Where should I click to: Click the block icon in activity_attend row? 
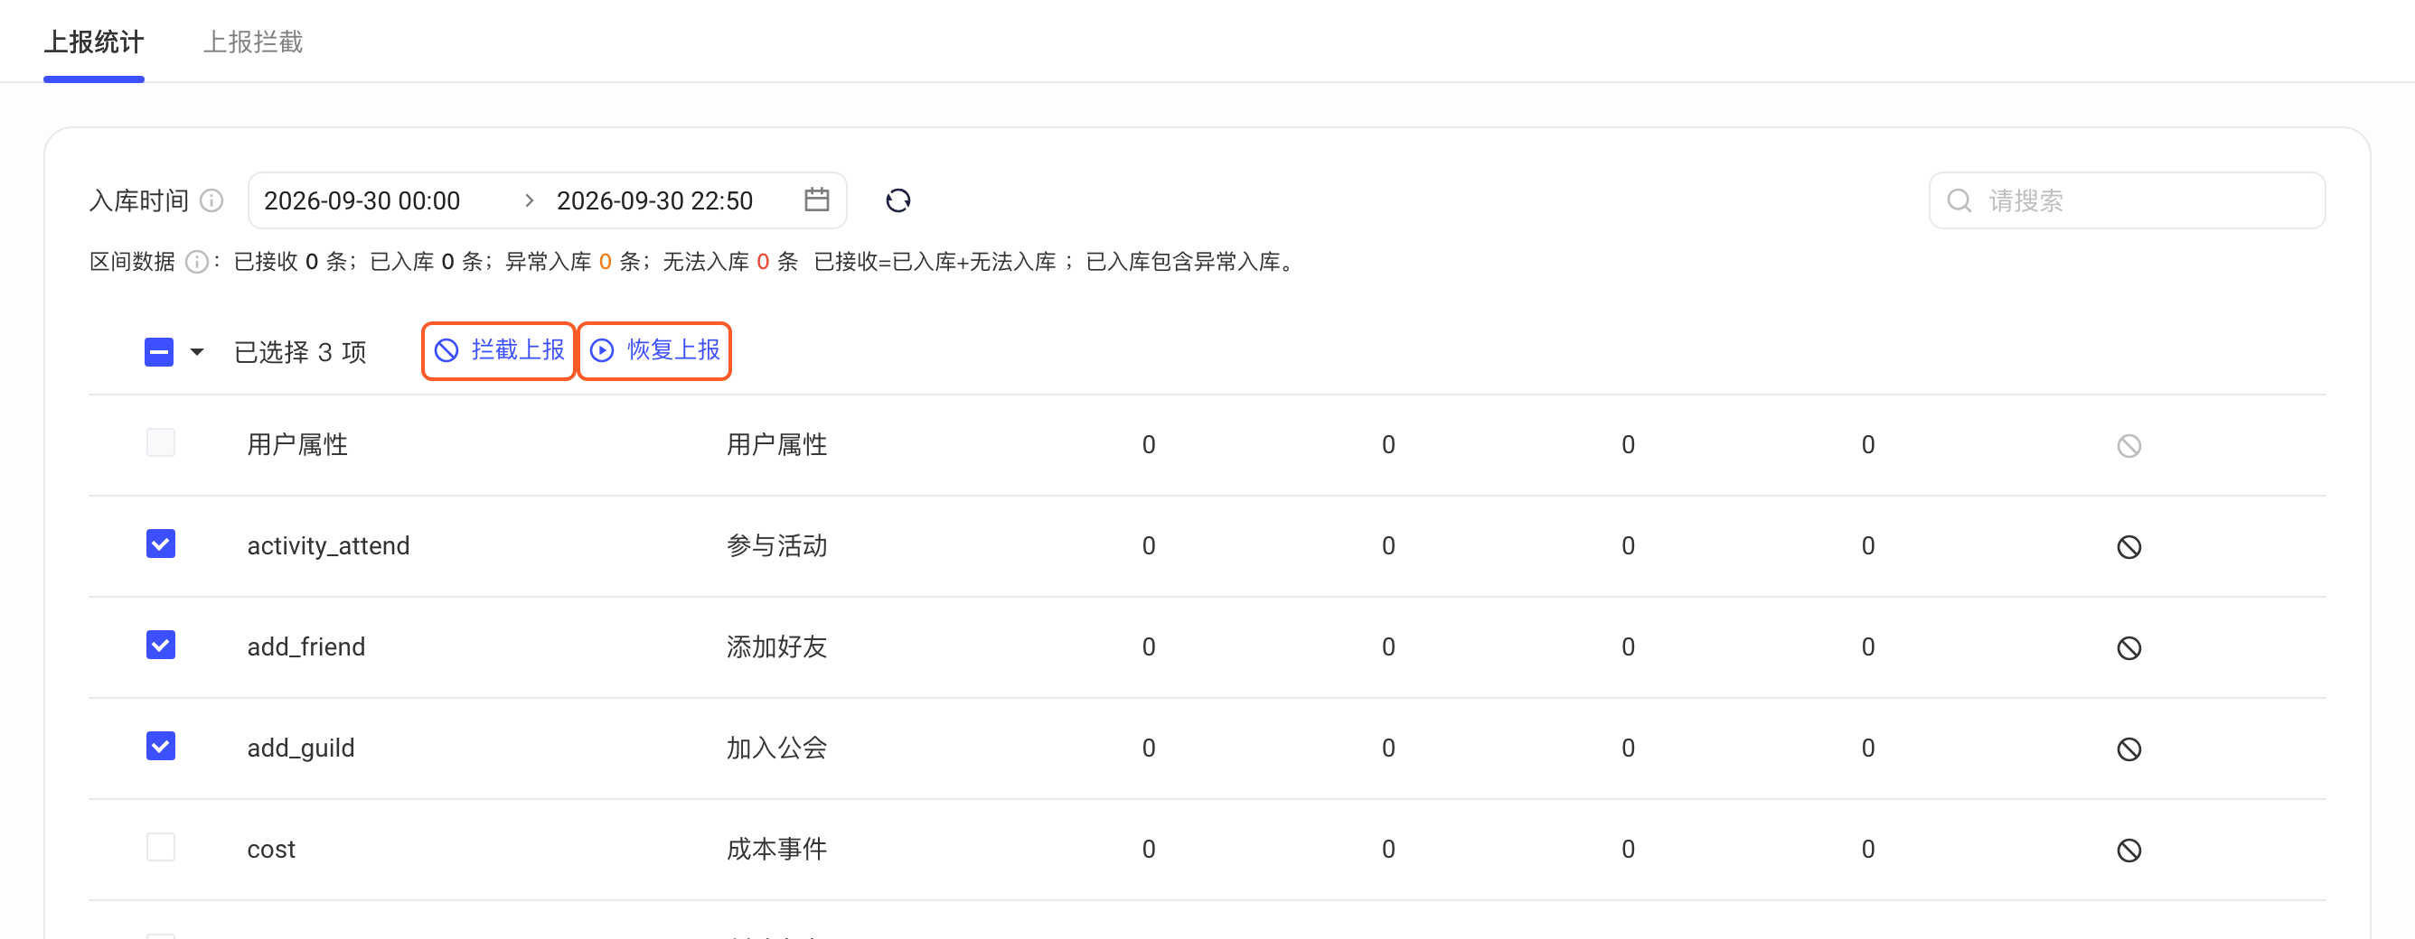point(2128,547)
